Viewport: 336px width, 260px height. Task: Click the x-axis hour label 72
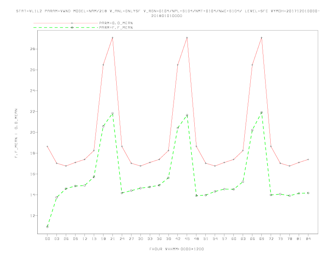click(x=271, y=239)
